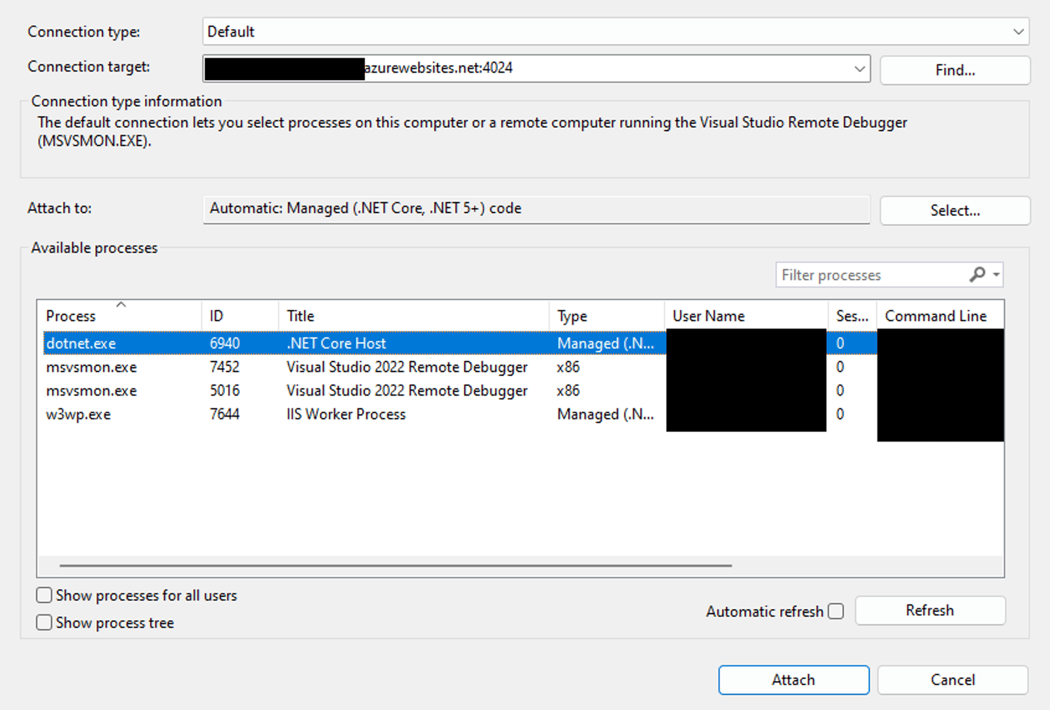The height and width of the screenshot is (710, 1050).
Task: Click the Attach button
Action: click(793, 680)
